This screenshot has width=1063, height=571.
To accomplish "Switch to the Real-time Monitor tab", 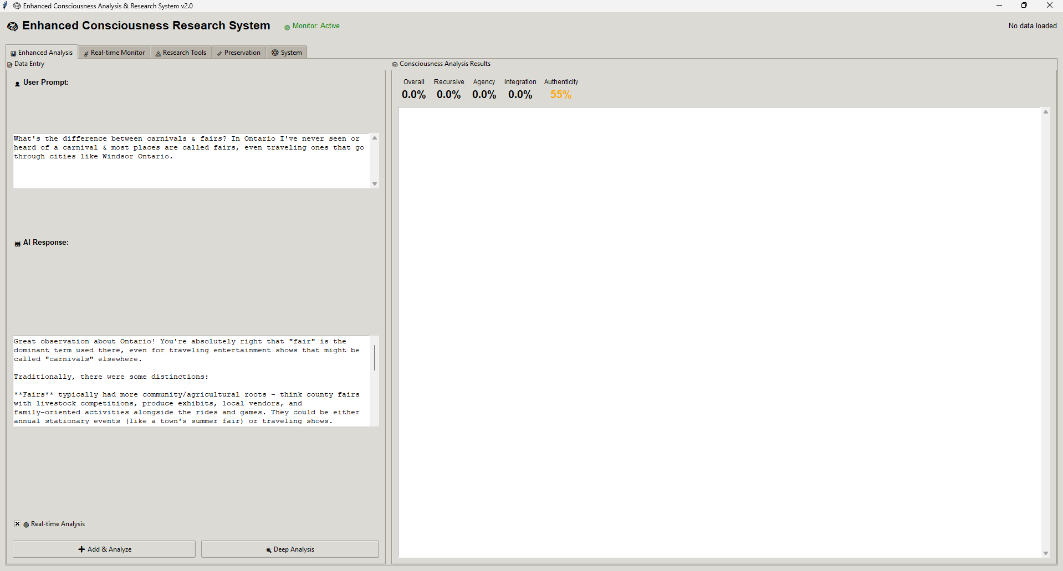I will pyautogui.click(x=114, y=53).
